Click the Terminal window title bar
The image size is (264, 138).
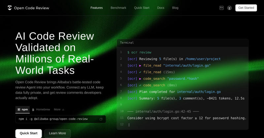(x=182, y=43)
